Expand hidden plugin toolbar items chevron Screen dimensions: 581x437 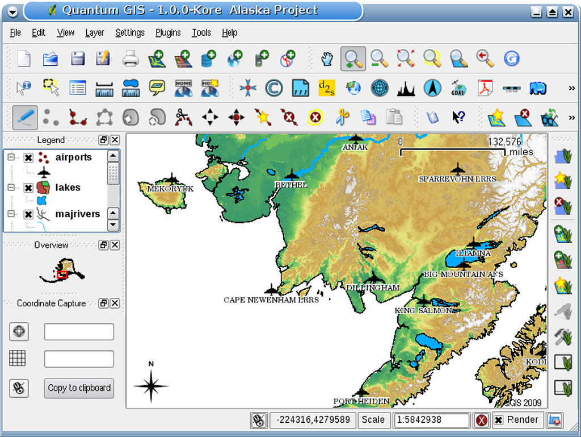click(572, 88)
